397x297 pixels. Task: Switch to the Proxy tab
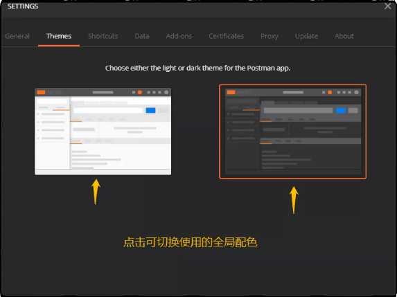tap(270, 36)
